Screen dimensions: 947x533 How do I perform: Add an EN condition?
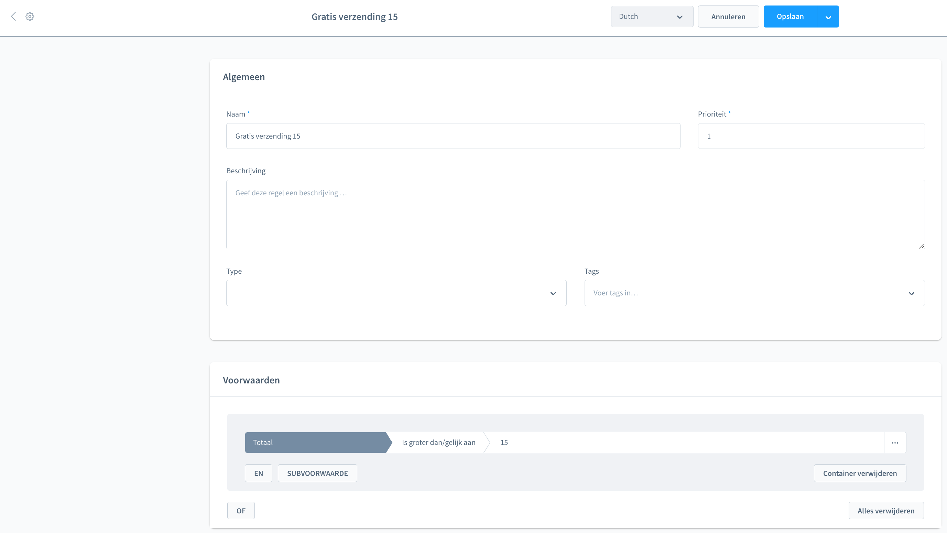pyautogui.click(x=259, y=473)
